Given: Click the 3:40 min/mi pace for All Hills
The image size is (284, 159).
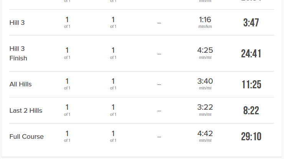Looking at the screenshot, I should [205, 84].
